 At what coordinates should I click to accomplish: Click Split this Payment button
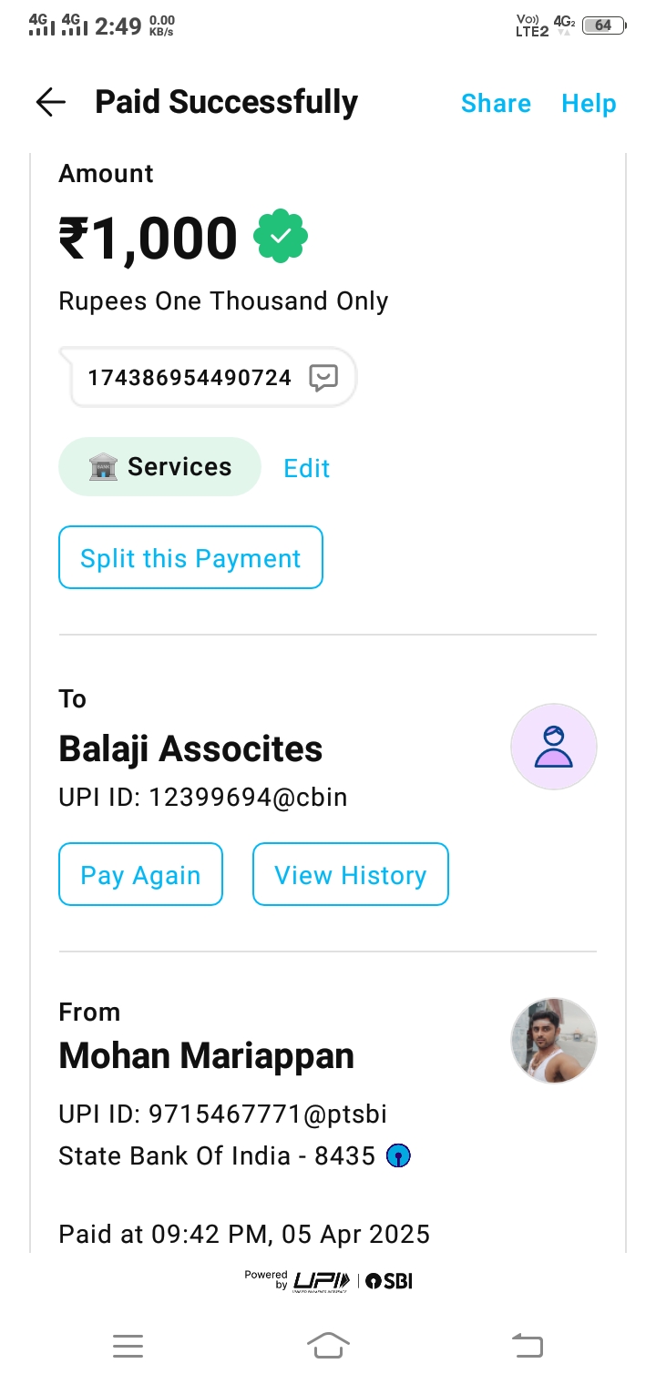pos(190,558)
